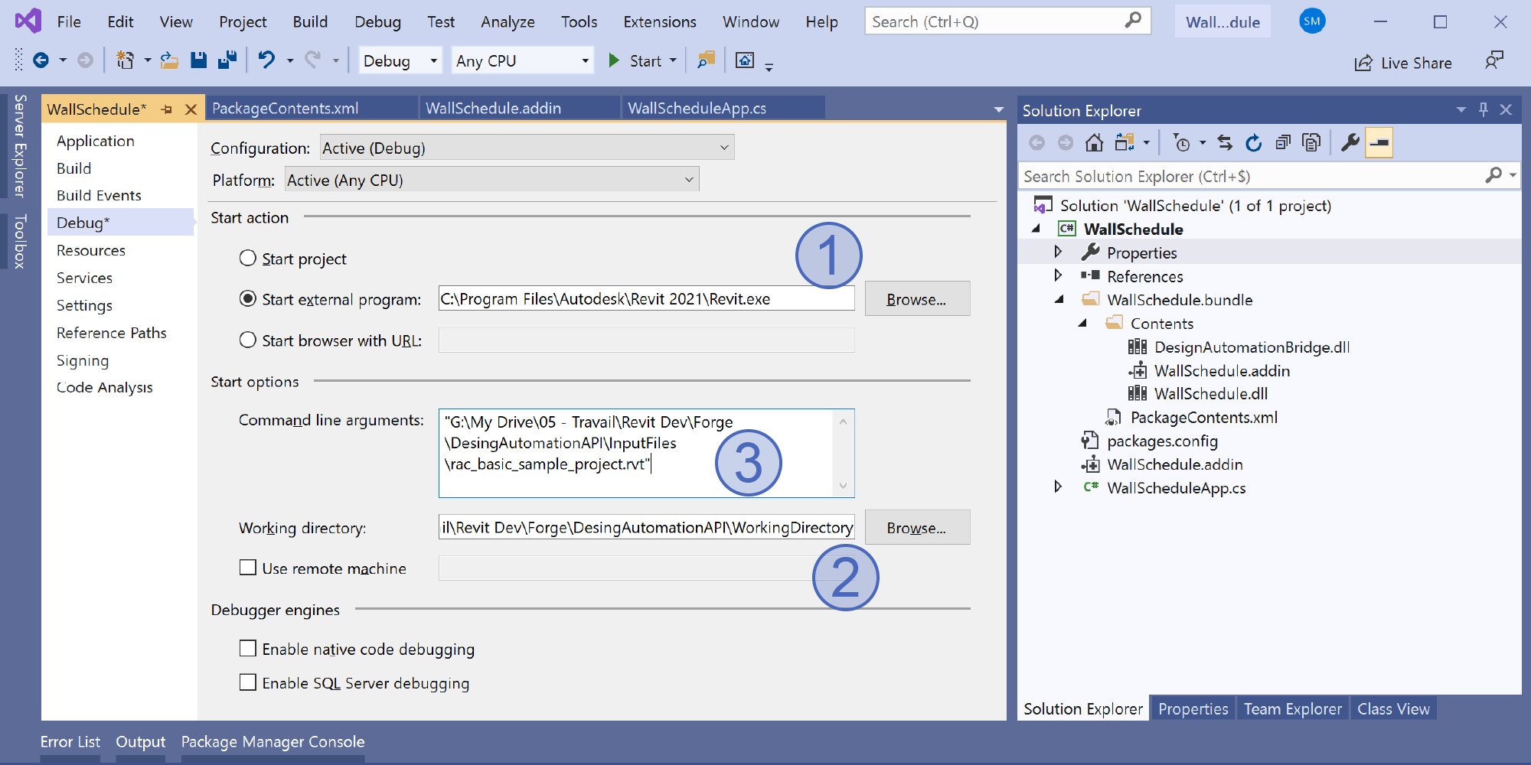
Task: Click the Undo arrow icon
Action: 266,60
